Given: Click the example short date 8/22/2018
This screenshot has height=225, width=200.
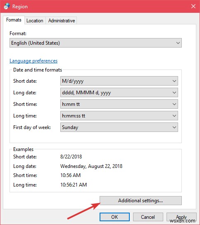Looking at the screenshot, I should tap(71, 157).
